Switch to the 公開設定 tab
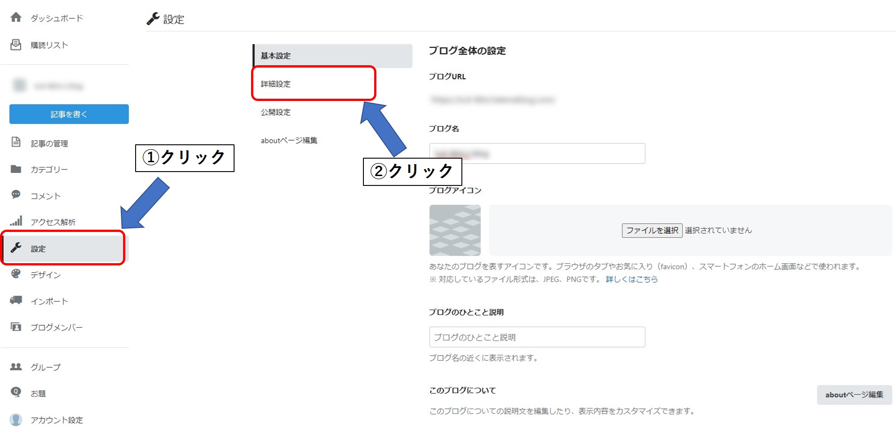 coord(276,112)
